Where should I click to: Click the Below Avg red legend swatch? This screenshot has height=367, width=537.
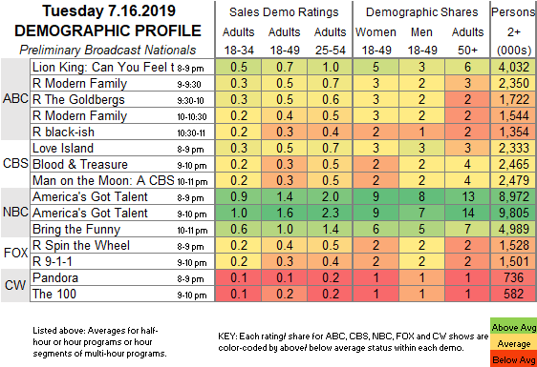513,359
